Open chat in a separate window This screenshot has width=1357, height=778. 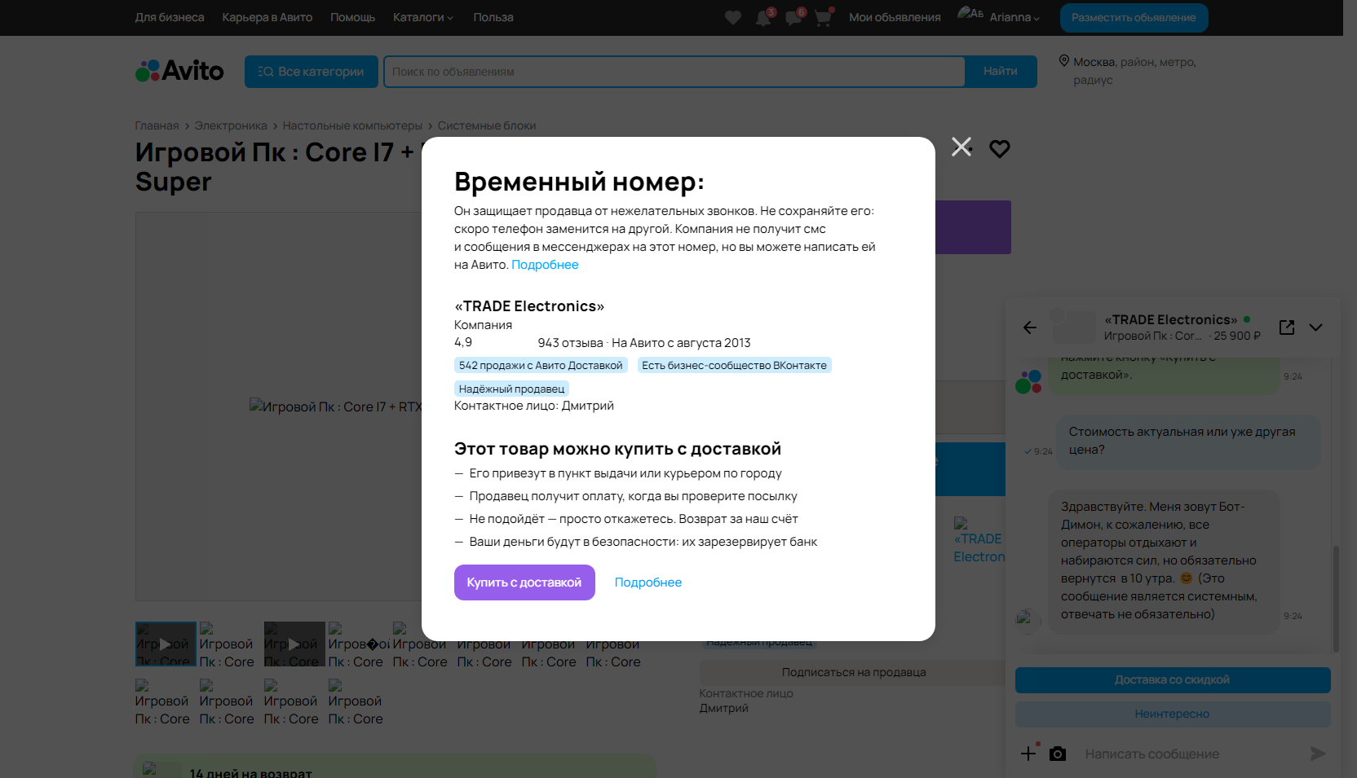pyautogui.click(x=1287, y=327)
